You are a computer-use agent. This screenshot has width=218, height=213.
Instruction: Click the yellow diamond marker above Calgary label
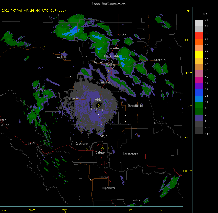(x=102, y=149)
